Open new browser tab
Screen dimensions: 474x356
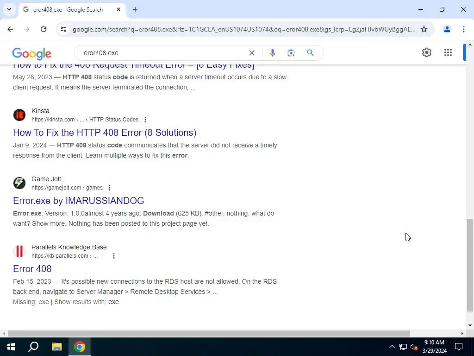point(135,9)
